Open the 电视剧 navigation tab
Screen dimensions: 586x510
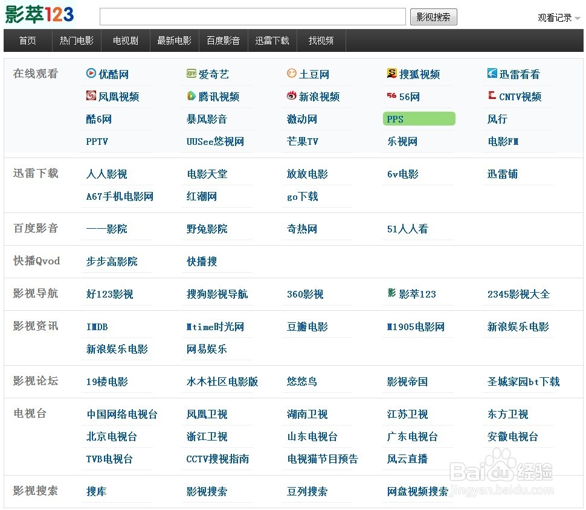click(124, 40)
